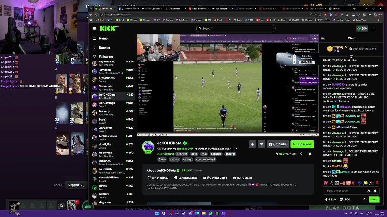Report the stream with the warning triangle icon
387x217 pixels.
pos(310,154)
